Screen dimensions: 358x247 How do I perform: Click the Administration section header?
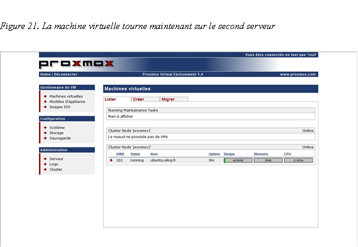67,150
